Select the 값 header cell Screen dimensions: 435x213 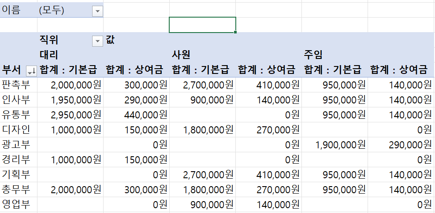click(110, 40)
